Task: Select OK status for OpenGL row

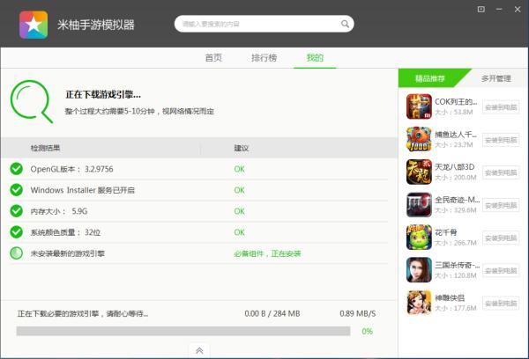Action: (x=239, y=169)
